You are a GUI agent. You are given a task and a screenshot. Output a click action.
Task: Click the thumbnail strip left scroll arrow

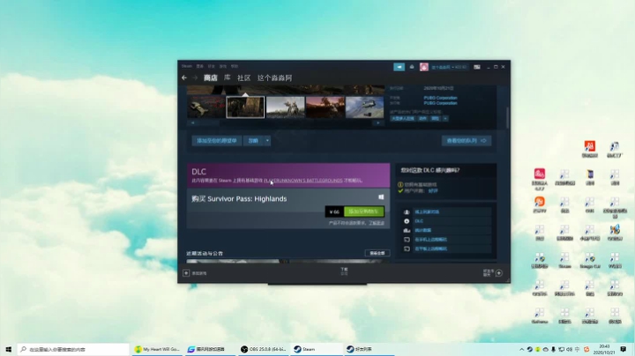[193, 122]
